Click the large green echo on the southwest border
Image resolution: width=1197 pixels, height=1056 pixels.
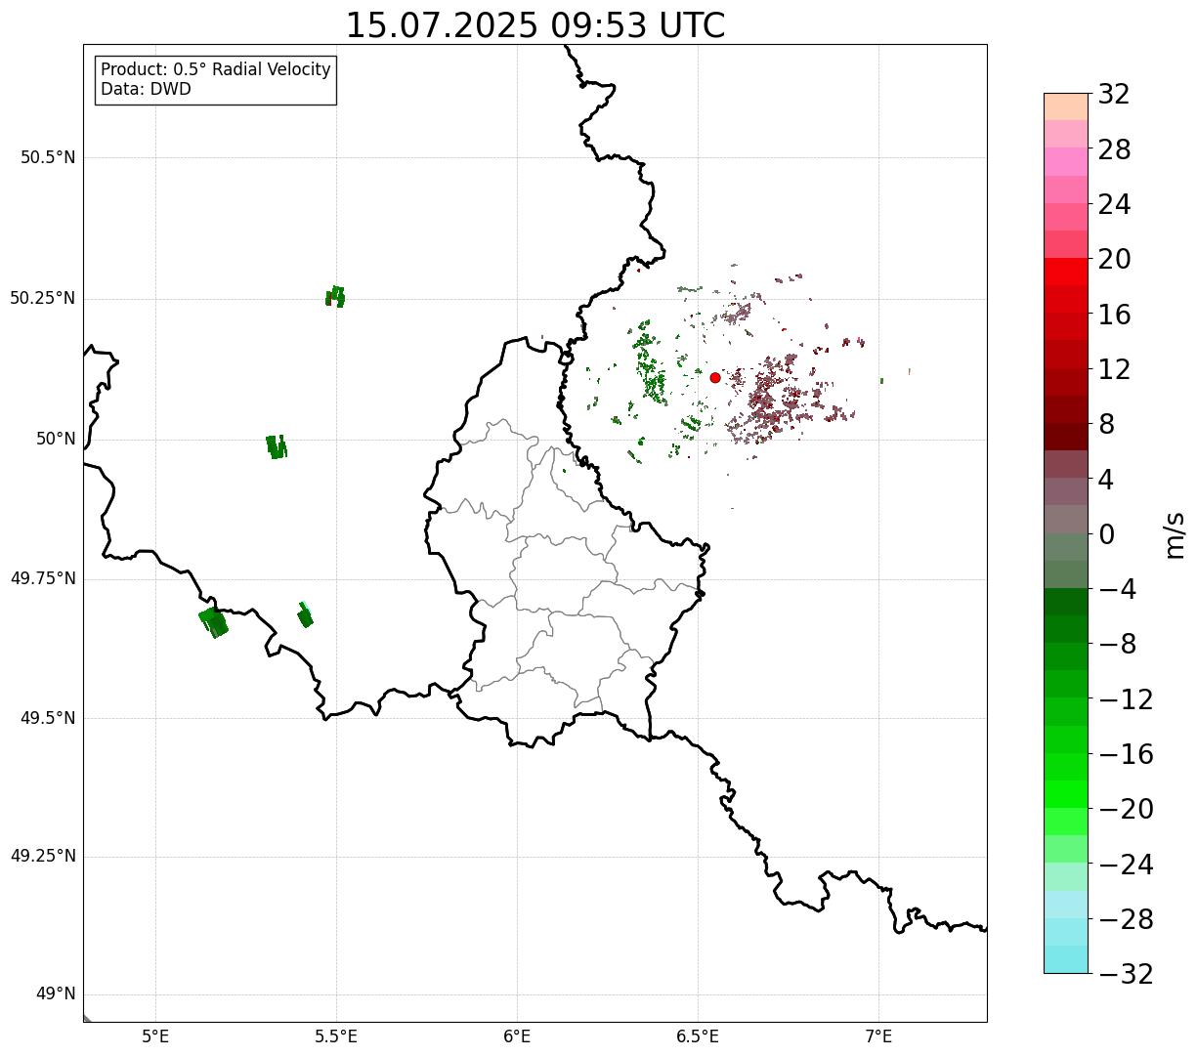tap(213, 621)
